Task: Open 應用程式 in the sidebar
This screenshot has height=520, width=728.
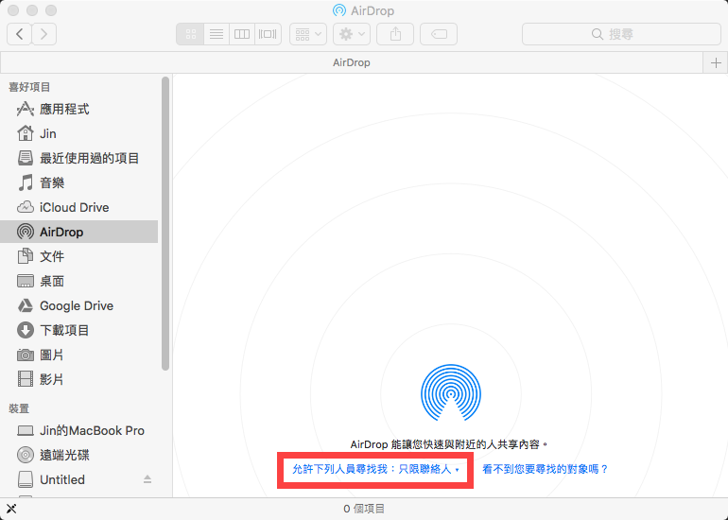Action: (78, 109)
